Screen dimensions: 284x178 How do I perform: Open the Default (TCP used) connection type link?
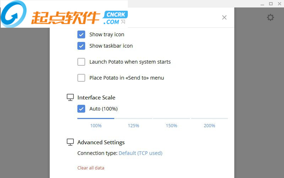click(x=140, y=153)
